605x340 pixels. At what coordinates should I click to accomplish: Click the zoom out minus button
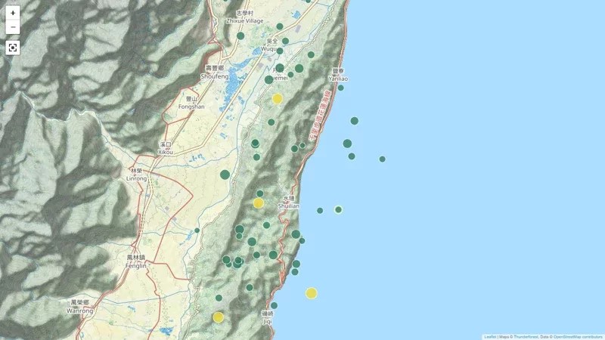pyautogui.click(x=13, y=28)
